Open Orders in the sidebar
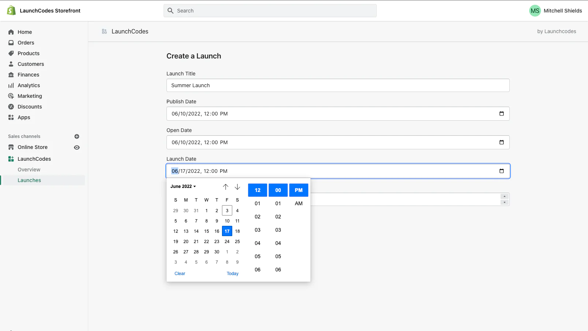Viewport: 588px width, 331px height. click(26, 43)
